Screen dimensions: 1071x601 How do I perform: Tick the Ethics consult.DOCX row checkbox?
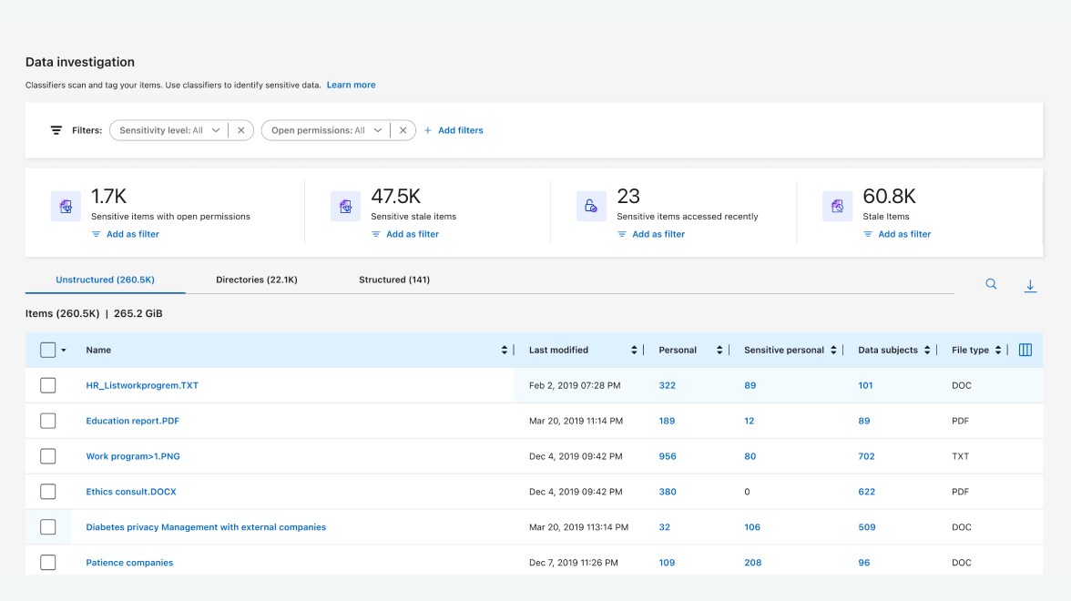point(48,492)
